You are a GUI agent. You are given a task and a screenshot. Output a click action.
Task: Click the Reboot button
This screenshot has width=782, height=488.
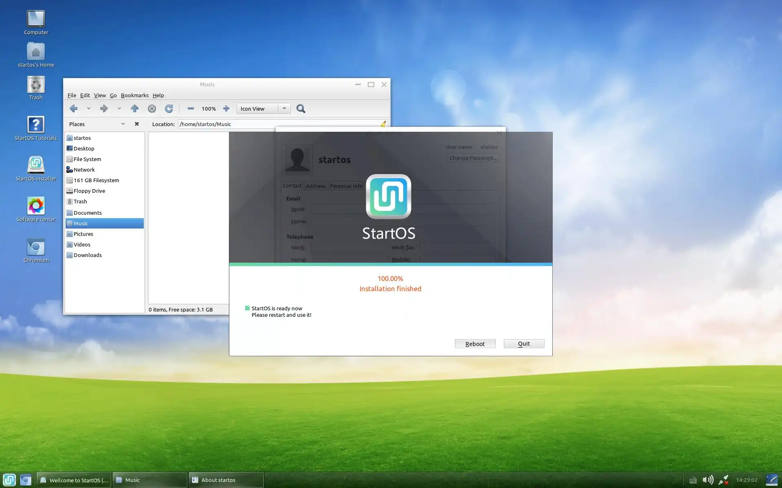[x=475, y=344]
